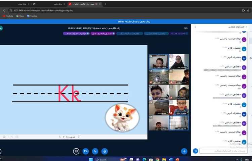This screenshot has height=161, width=252.
Task: Bookmark this page with the star icon
Action: coord(248,11)
